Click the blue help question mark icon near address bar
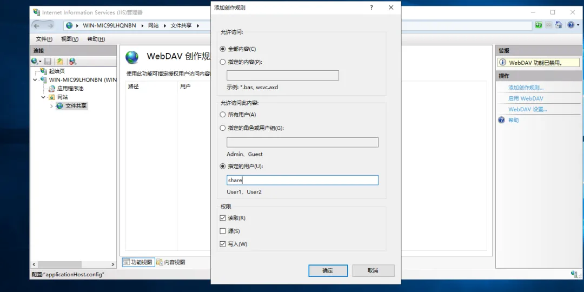Screen dimensions: 584x292 click(571, 25)
